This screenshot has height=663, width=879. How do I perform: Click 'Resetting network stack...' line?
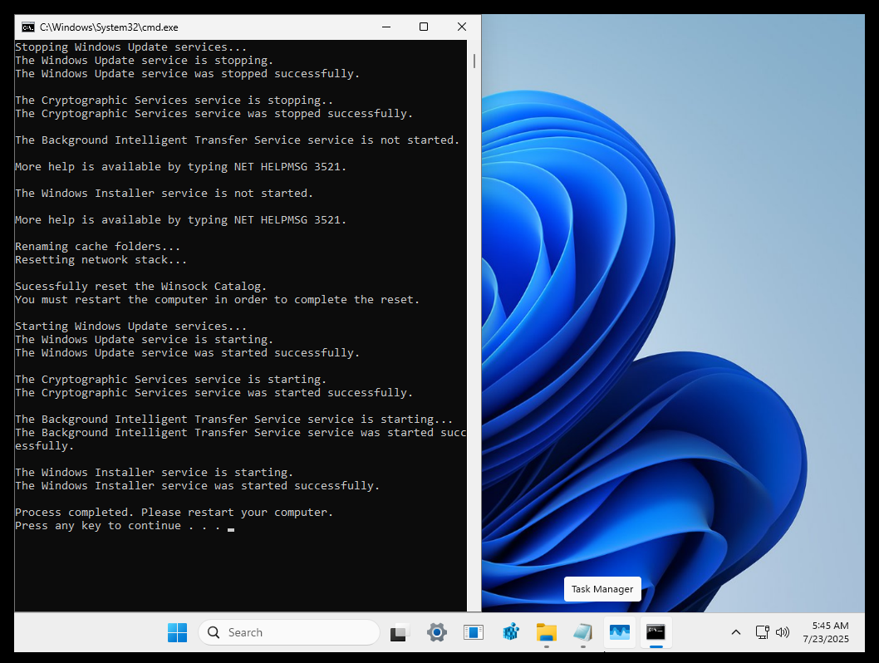pos(101,260)
